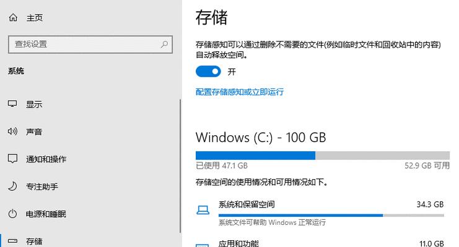
Task: Open the 配置存储感知或立即运行 link
Action: tap(240, 92)
